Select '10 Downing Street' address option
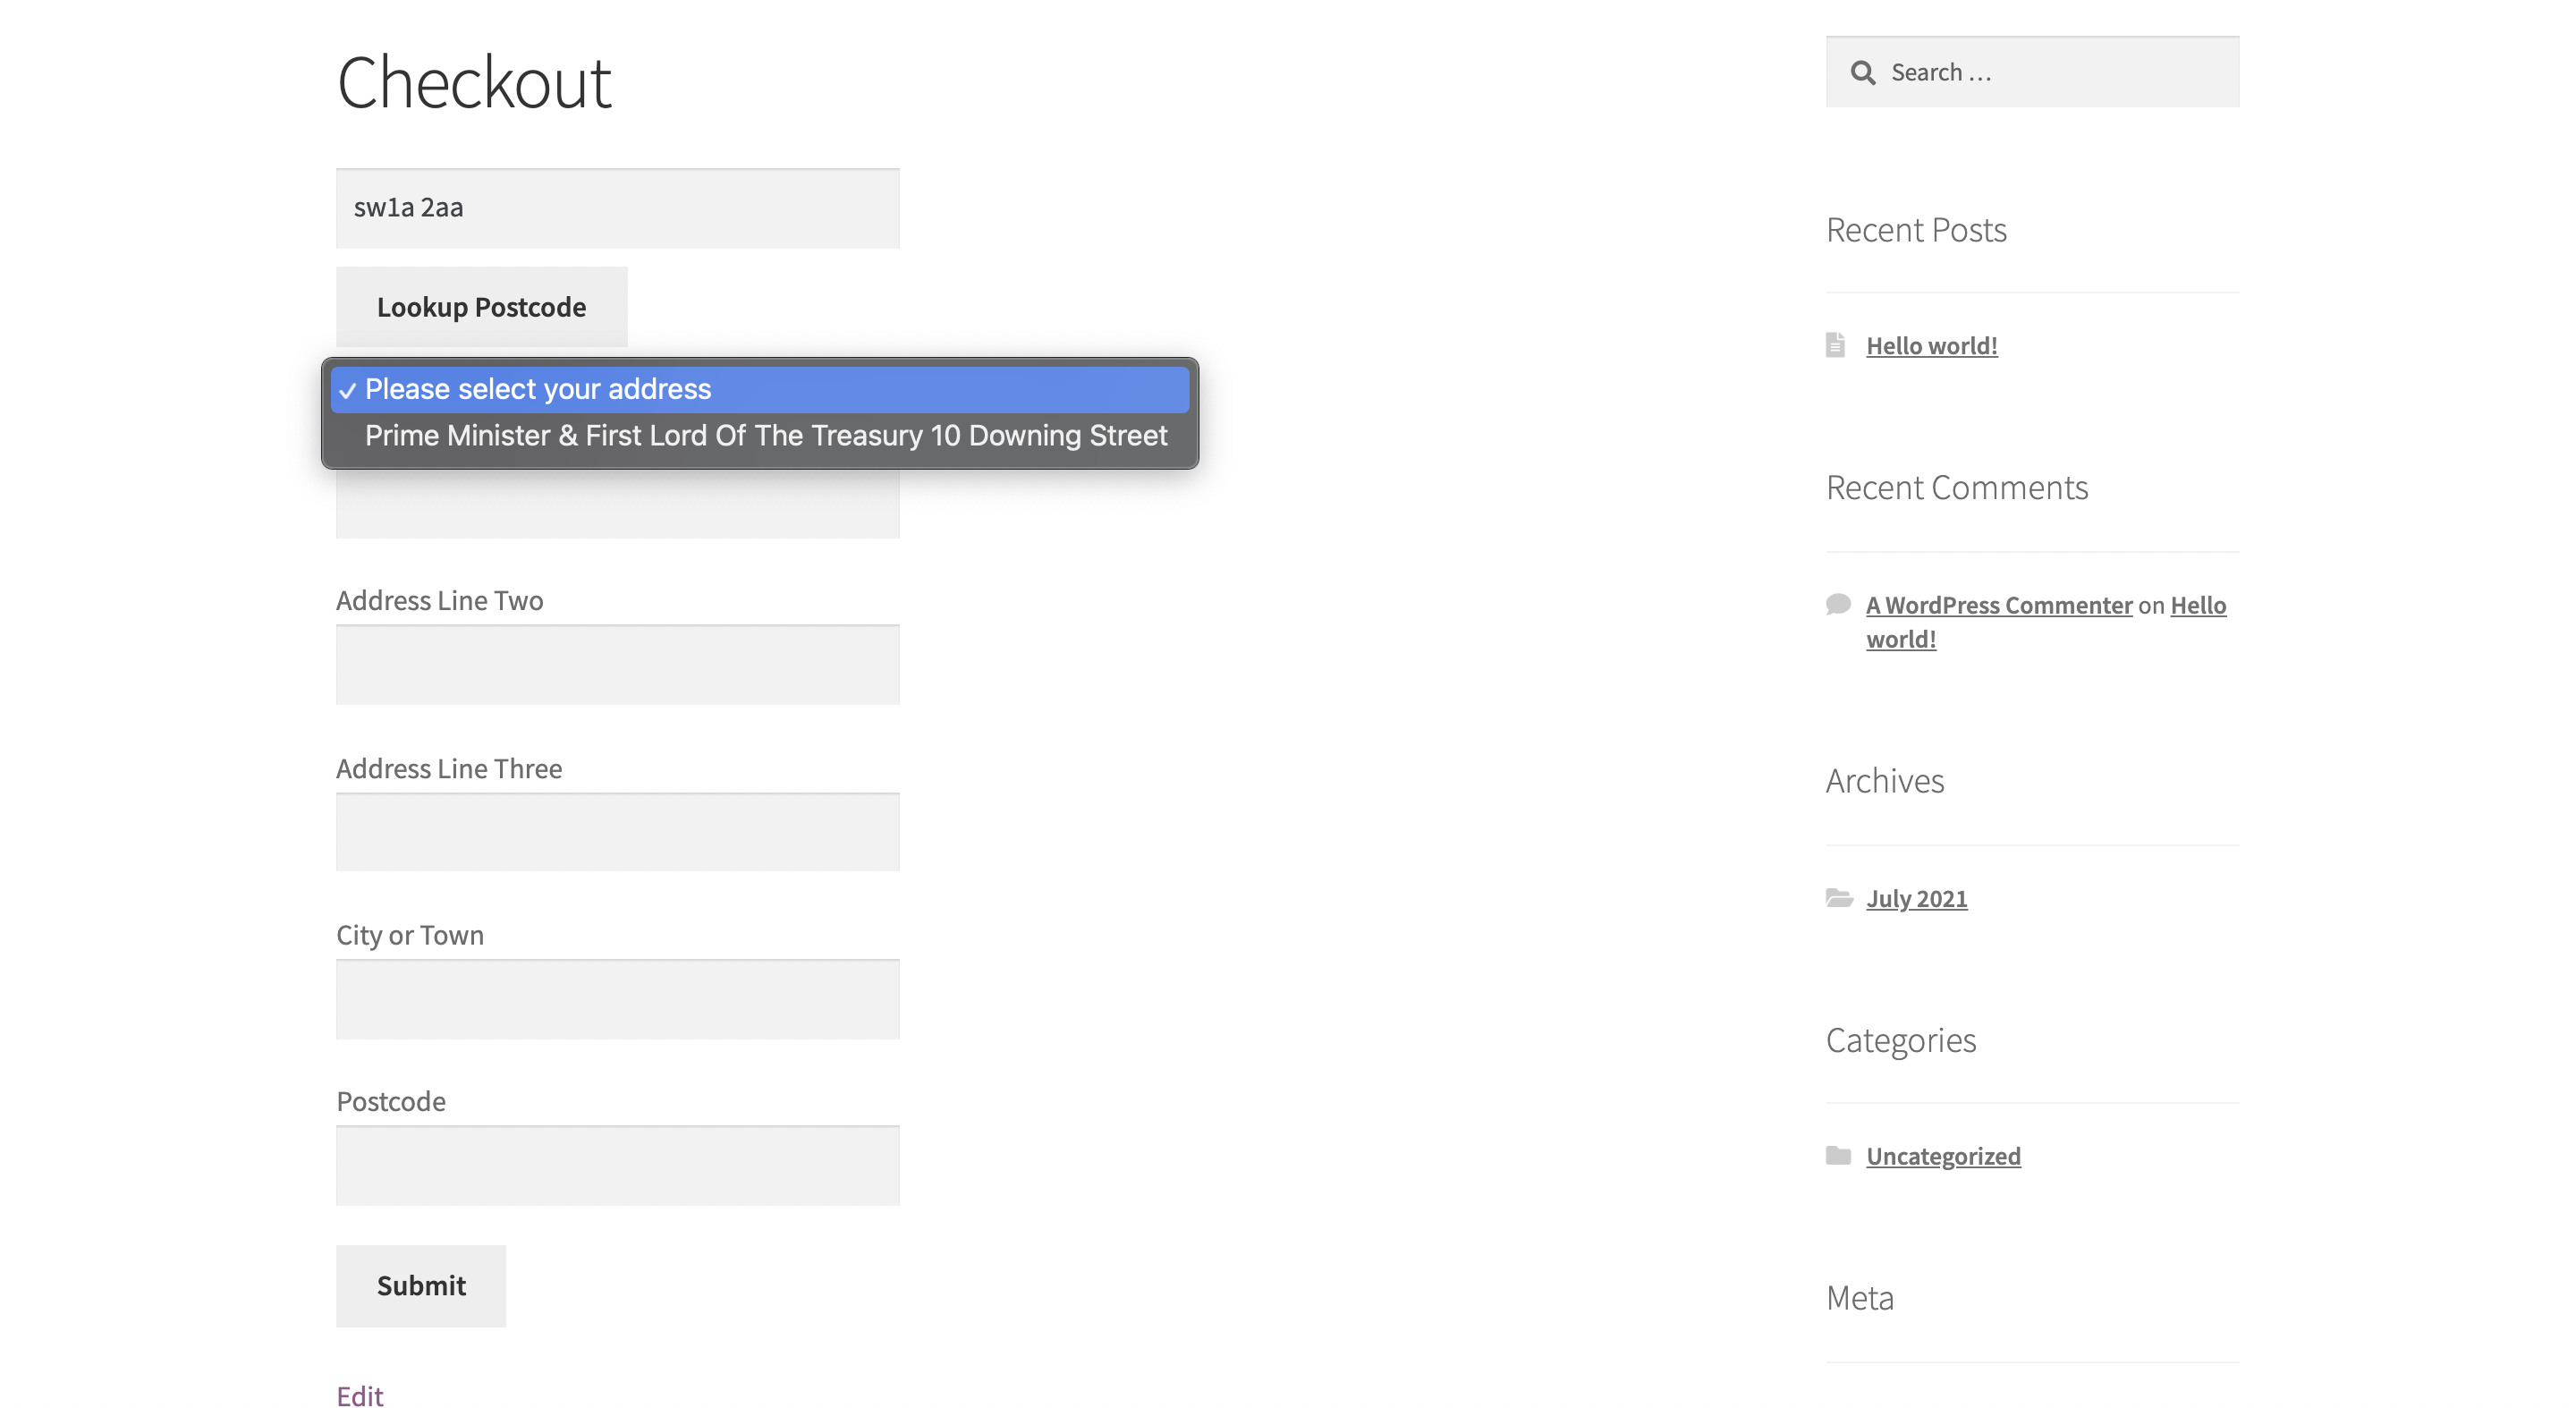2576x1408 pixels. coord(765,436)
